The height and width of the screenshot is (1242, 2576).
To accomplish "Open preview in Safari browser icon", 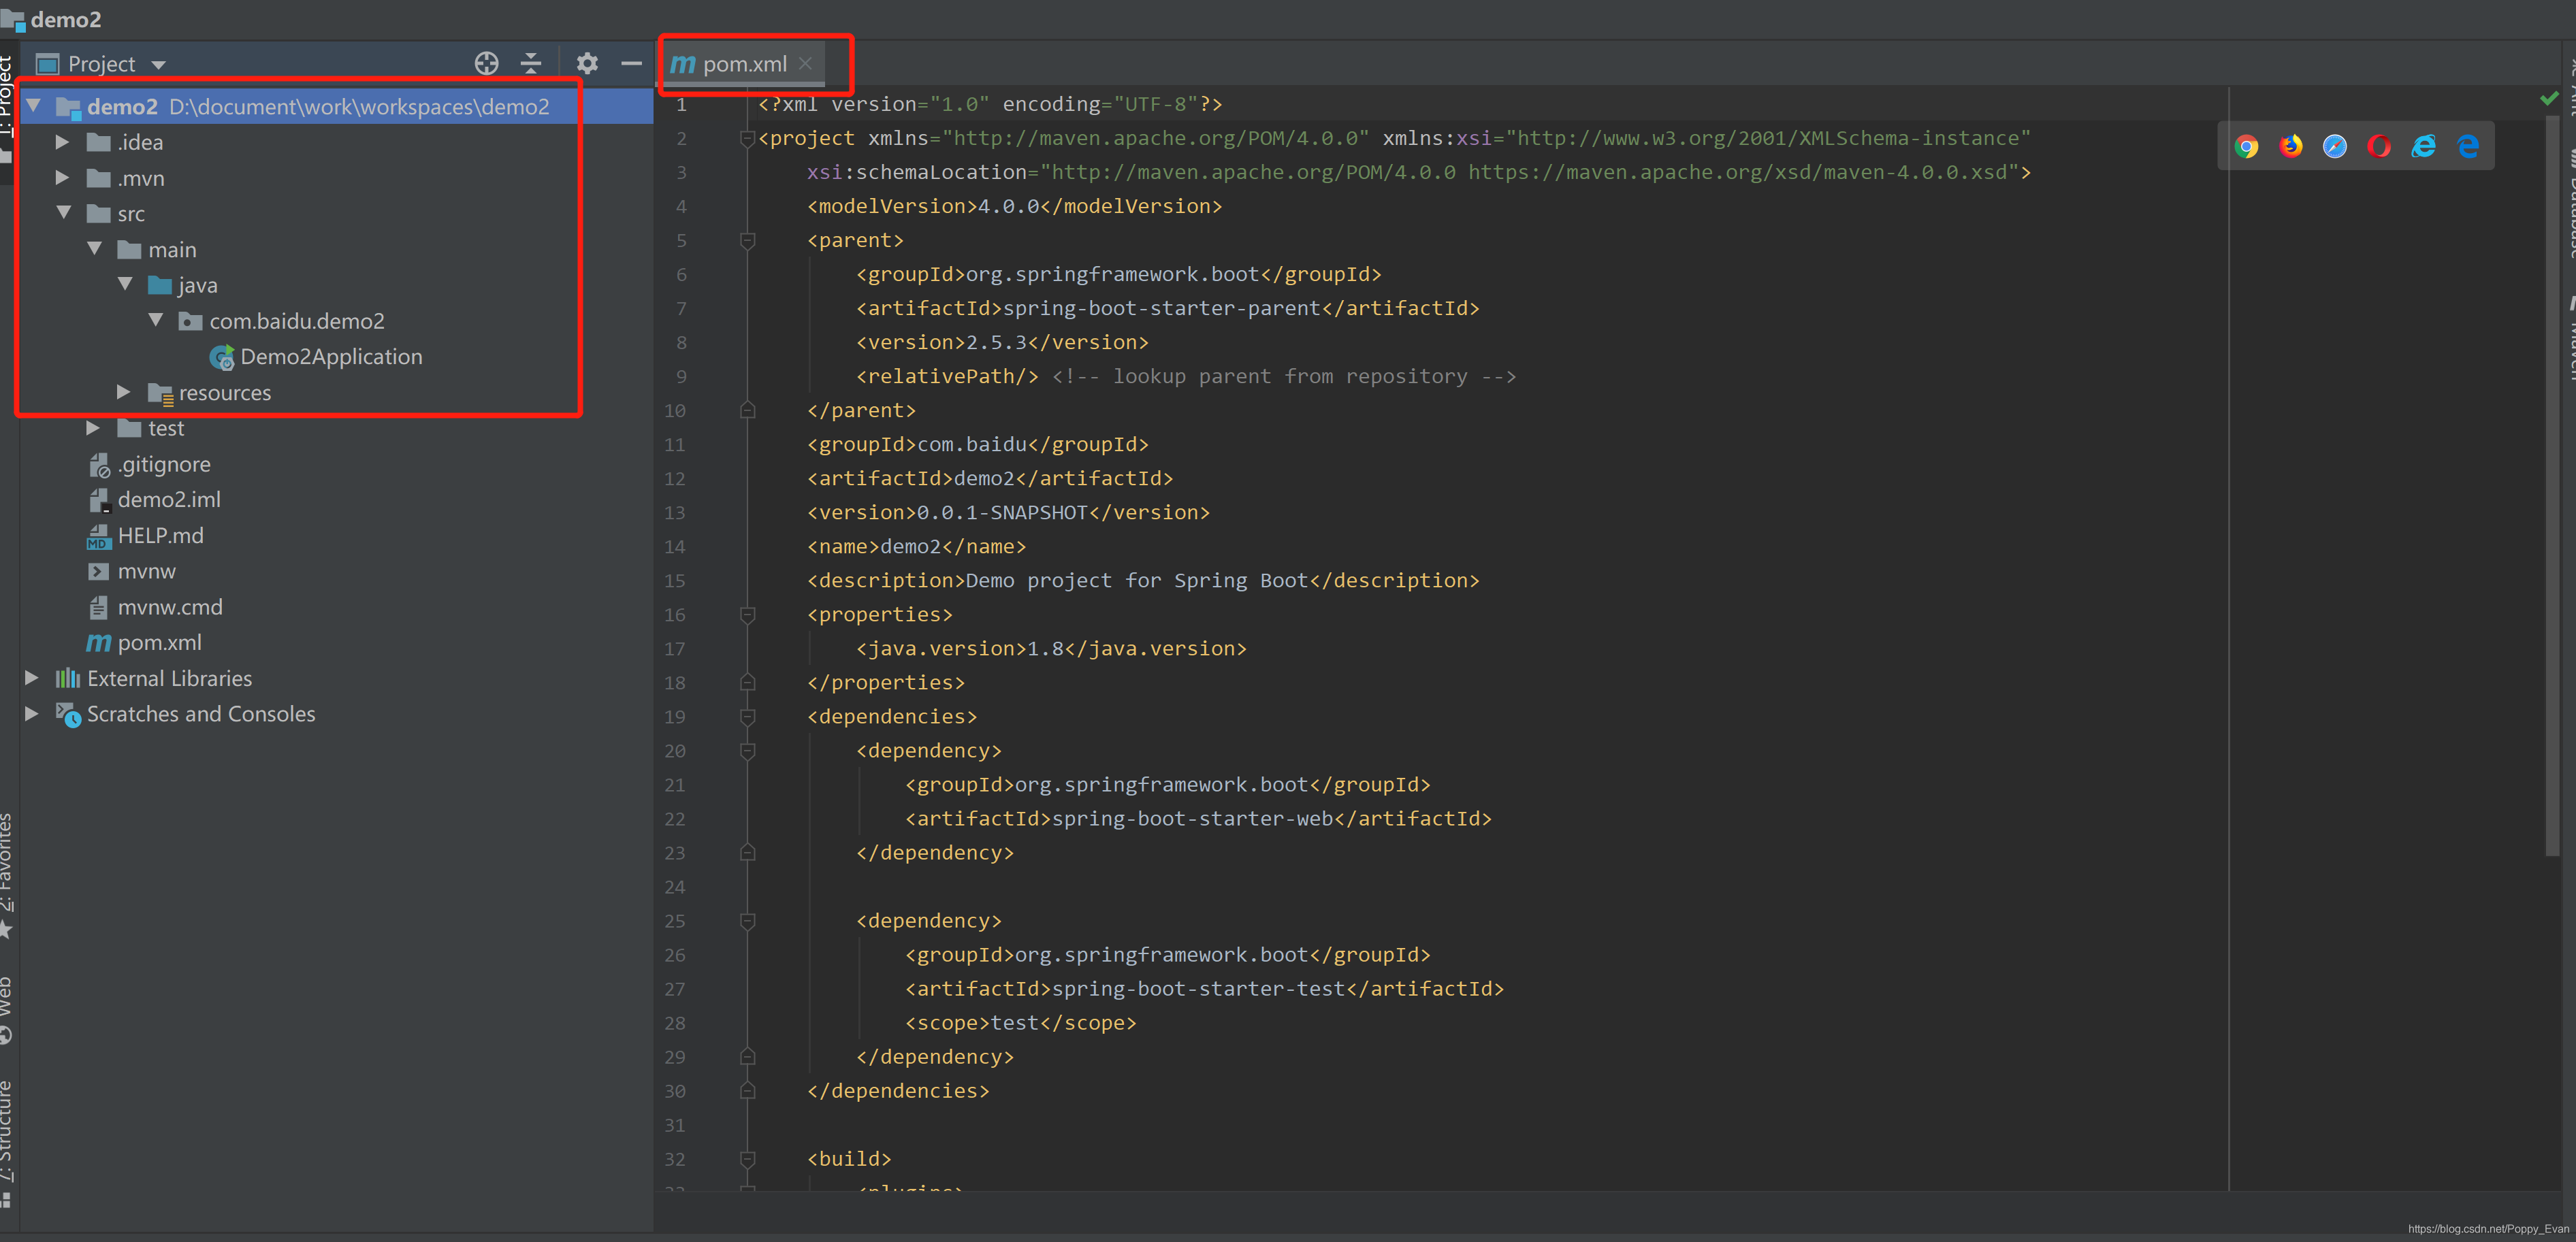I will point(2334,147).
